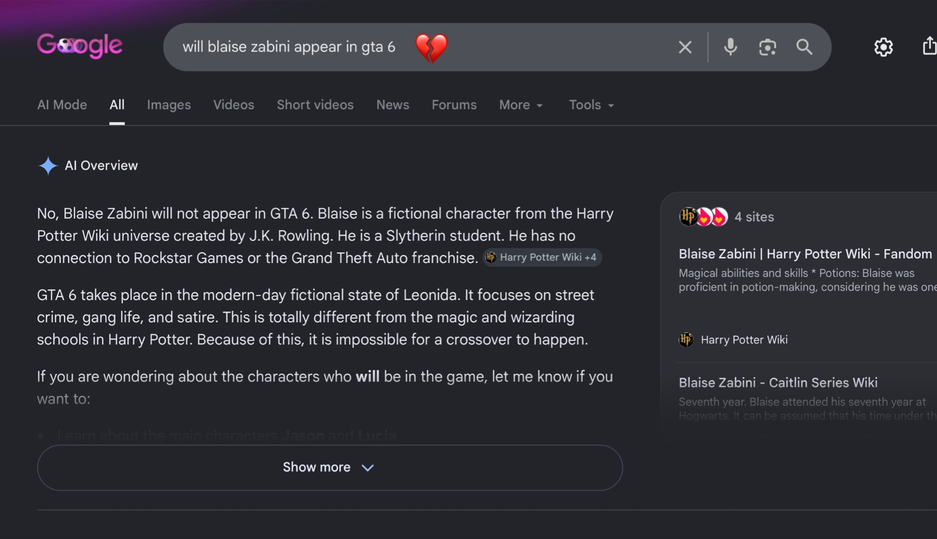Image resolution: width=937 pixels, height=539 pixels.
Task: Click the share icon at top right
Action: coord(929,46)
